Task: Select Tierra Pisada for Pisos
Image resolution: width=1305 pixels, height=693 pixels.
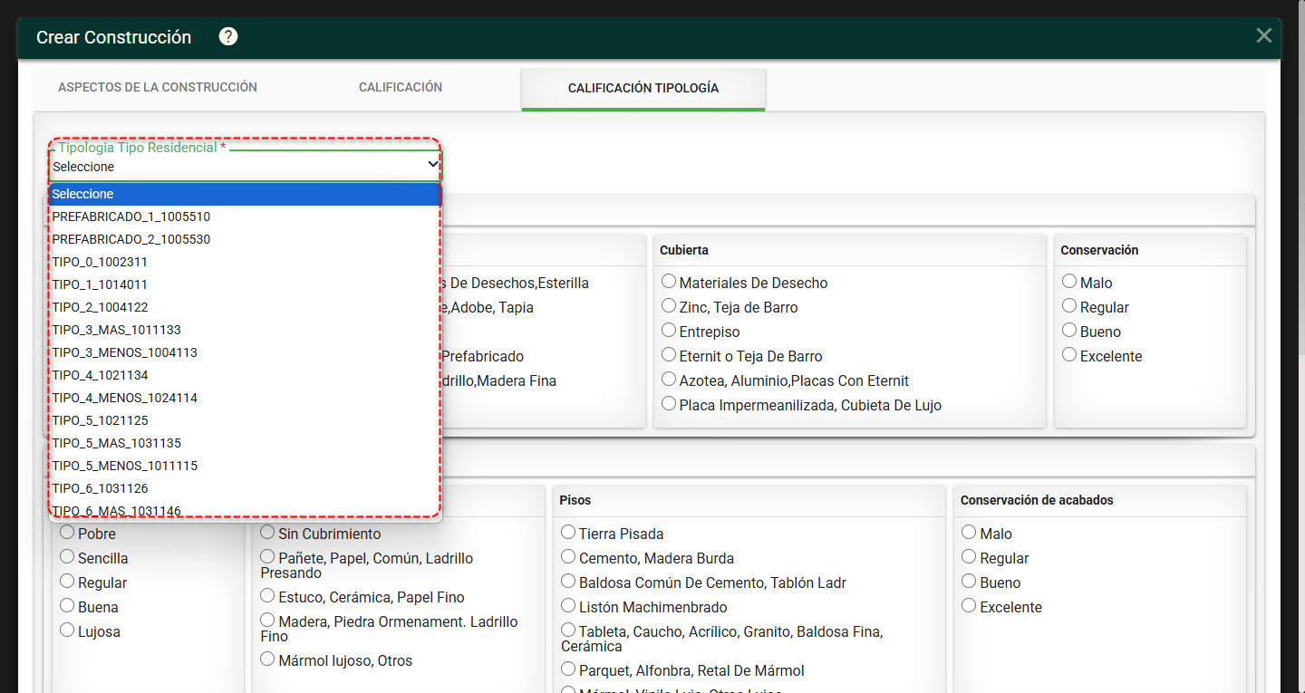Action: pyautogui.click(x=568, y=533)
